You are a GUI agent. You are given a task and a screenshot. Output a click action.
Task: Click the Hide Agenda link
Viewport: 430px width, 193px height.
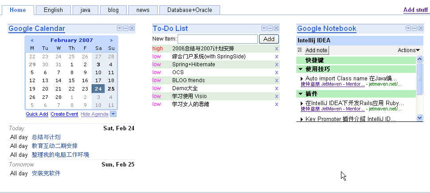[x=94, y=114]
